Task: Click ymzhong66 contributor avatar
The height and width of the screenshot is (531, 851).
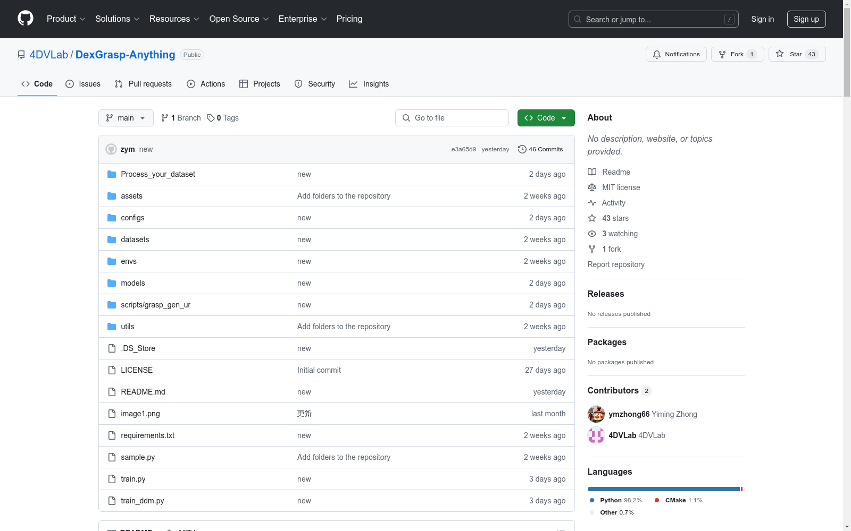Action: pos(596,414)
